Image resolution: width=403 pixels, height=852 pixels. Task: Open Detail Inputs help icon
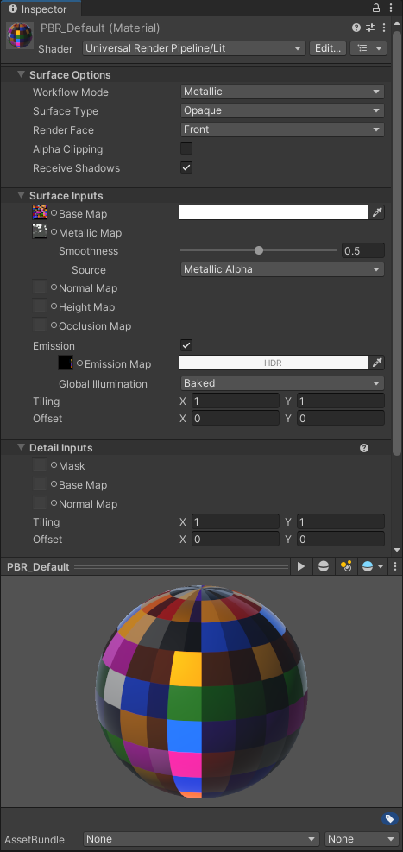pos(364,448)
